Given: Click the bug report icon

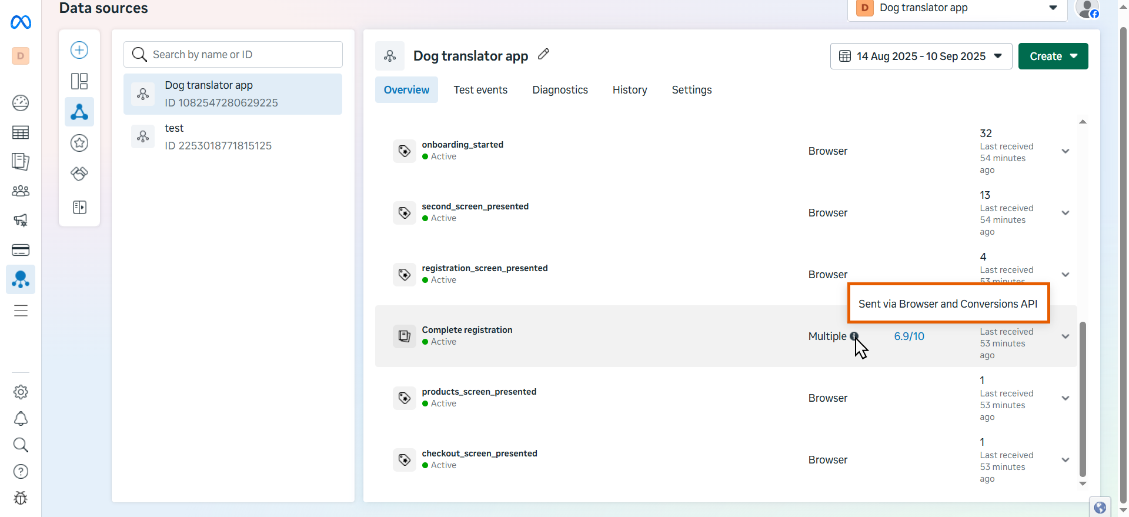Looking at the screenshot, I should tap(21, 498).
